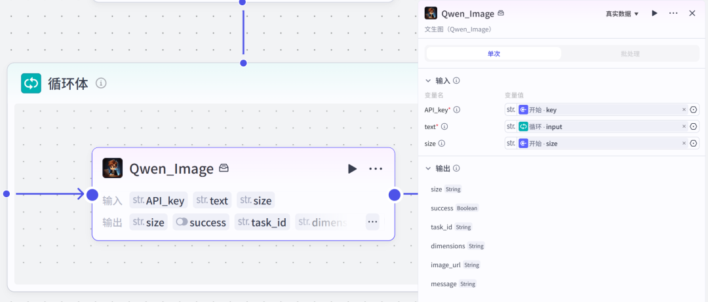This screenshot has height=302, width=708.
Task: Click the info icon next to 循环体
Action: pos(101,83)
